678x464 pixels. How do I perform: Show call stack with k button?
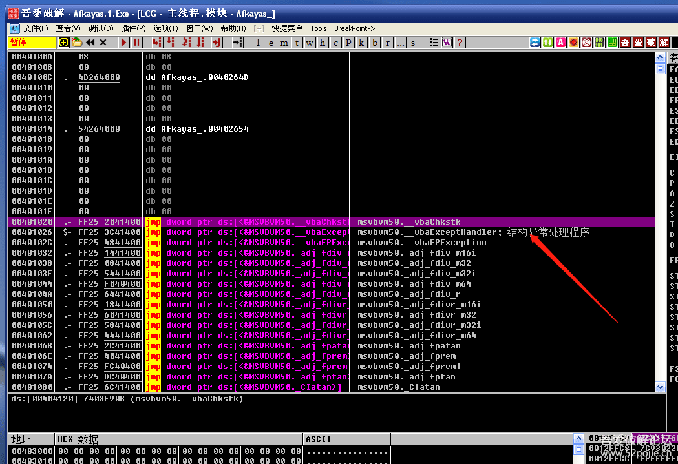(x=361, y=43)
